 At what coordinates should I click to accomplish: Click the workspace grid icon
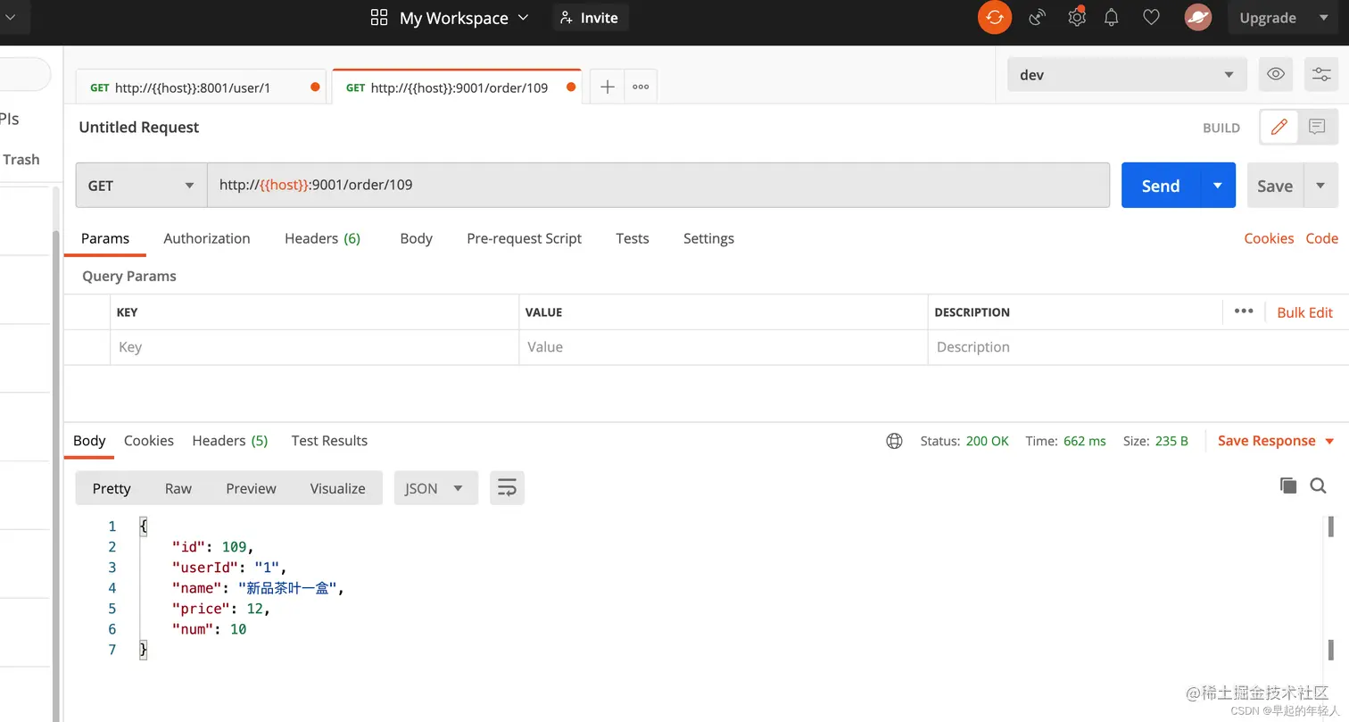[x=379, y=17]
